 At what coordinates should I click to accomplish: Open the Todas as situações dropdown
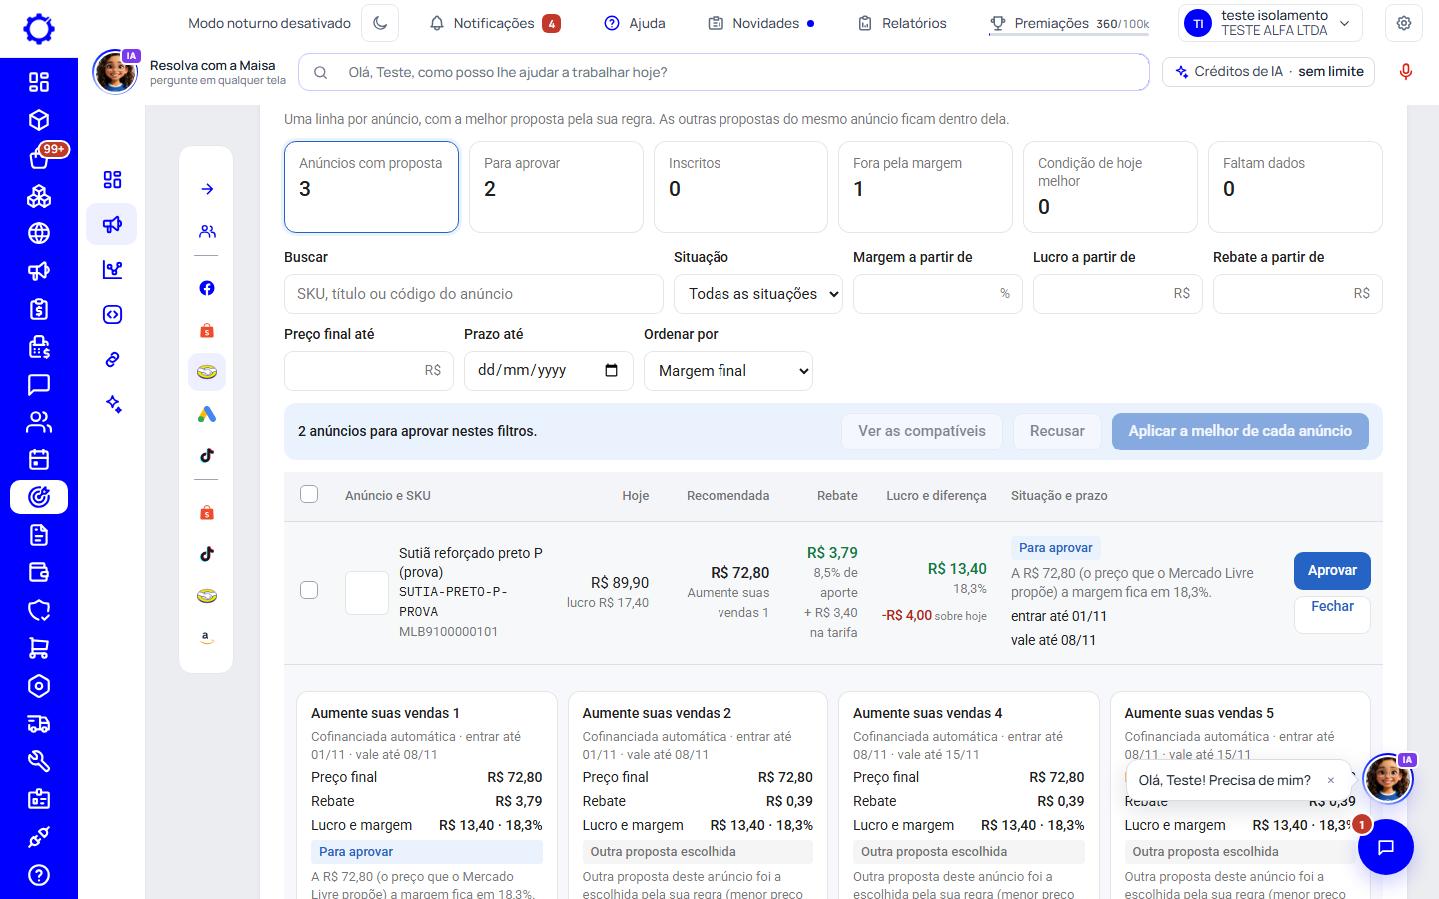[758, 294]
